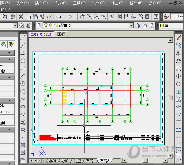Toggle viewport freeze icon in layer box
Image resolution: width=184 pixels, height=165 pixels.
click(56, 25)
